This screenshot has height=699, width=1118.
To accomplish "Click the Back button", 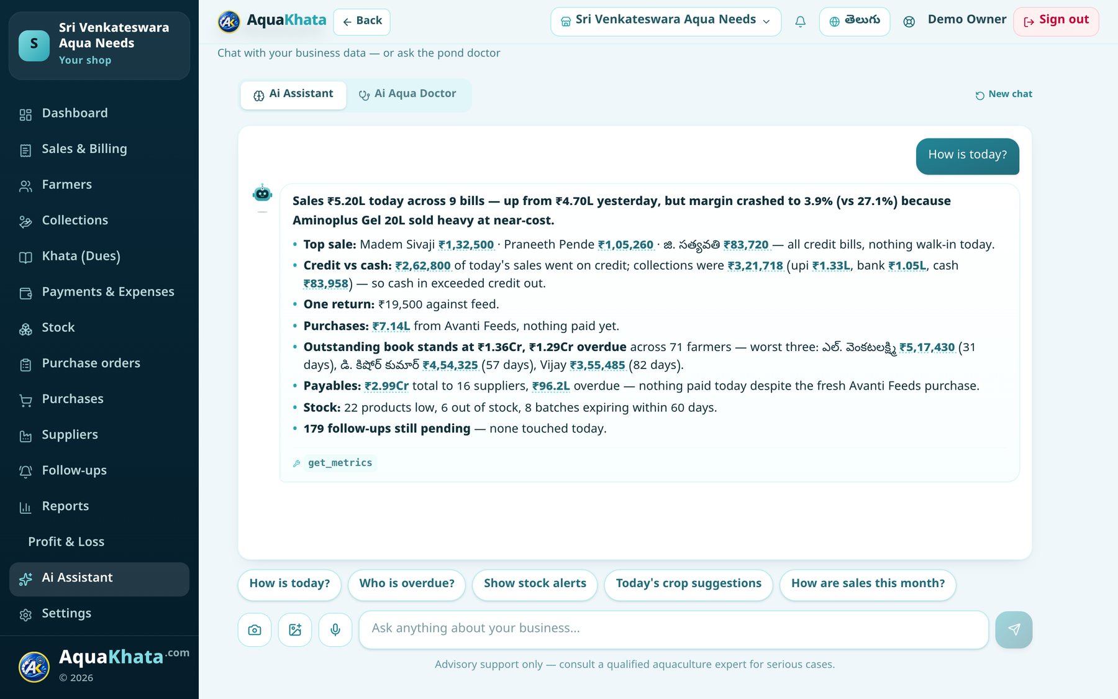I will click(362, 22).
